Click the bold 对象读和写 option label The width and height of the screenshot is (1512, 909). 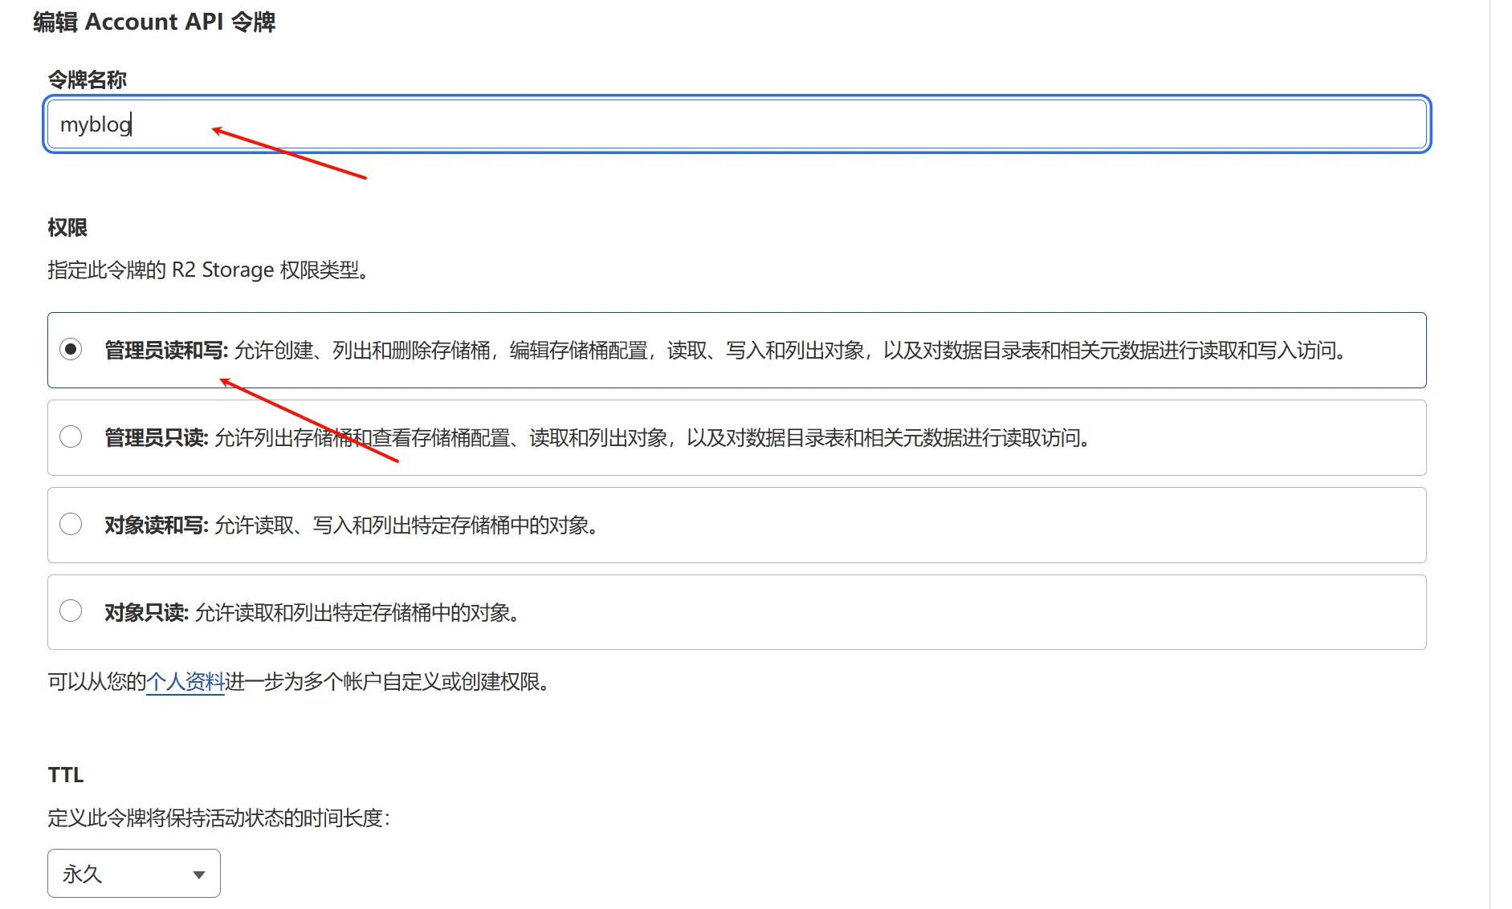pos(157,525)
